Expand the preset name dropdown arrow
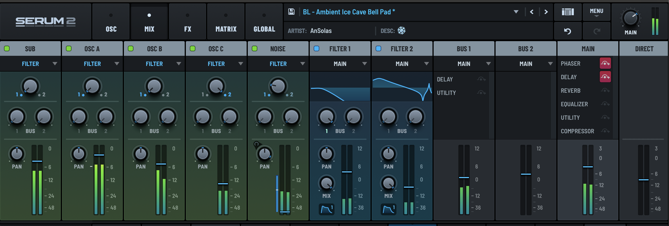This screenshot has width=669, height=226. click(x=516, y=12)
